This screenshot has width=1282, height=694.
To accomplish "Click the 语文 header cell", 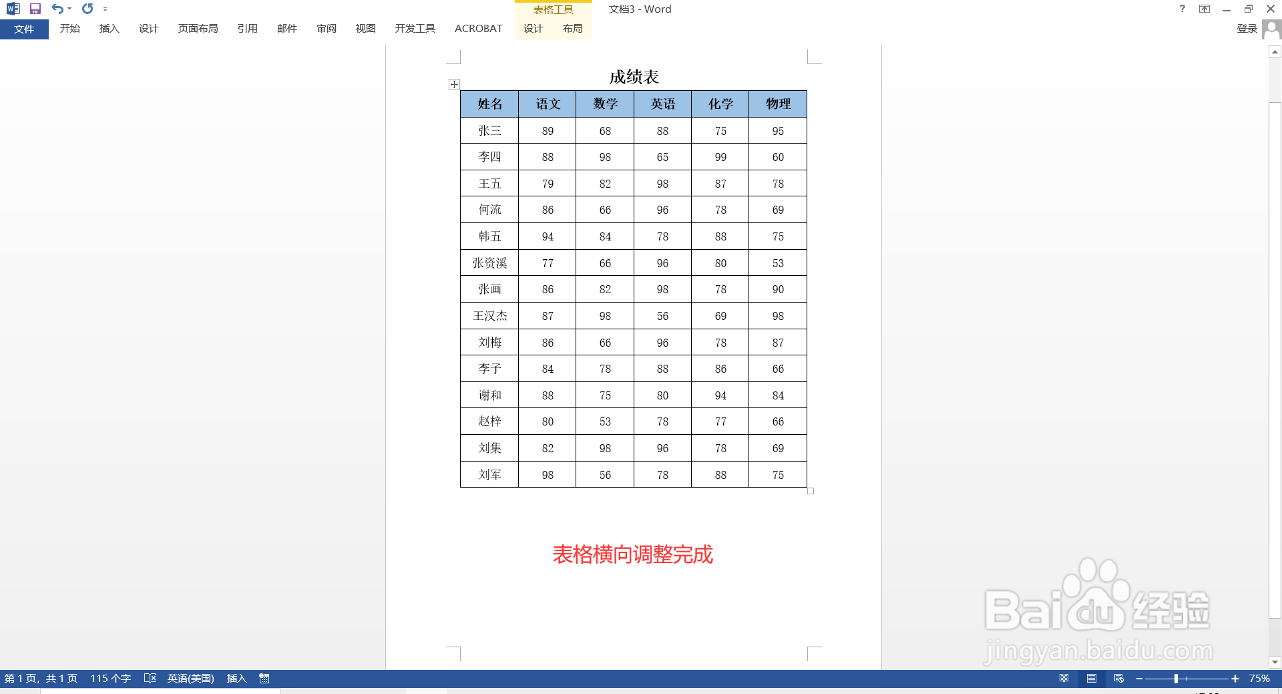I will (x=548, y=104).
